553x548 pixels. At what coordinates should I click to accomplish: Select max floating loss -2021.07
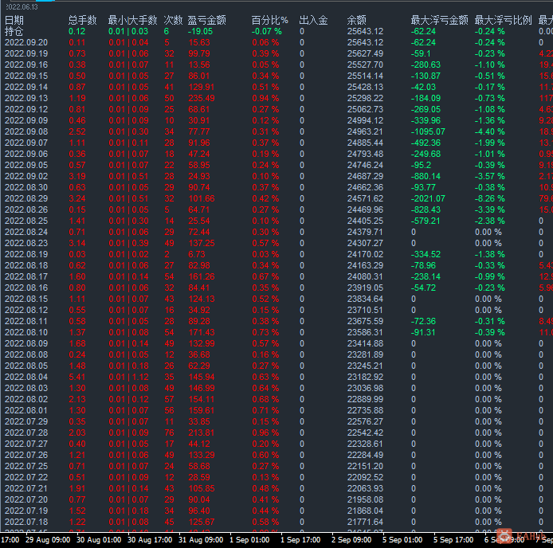pos(428,198)
